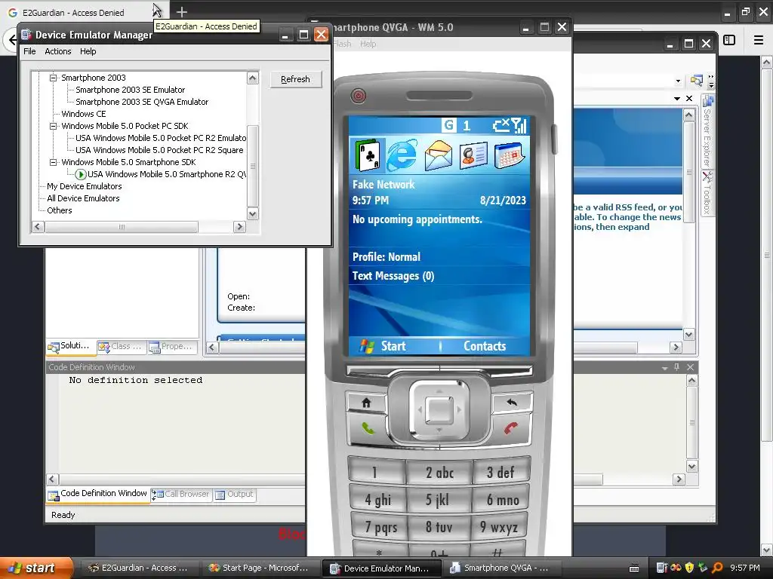Click the Toolbox side tab icon

[707, 176]
